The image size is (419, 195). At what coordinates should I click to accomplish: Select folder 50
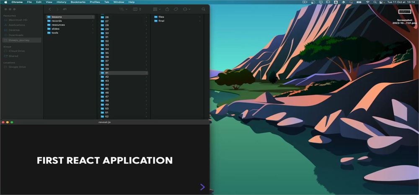point(124,108)
